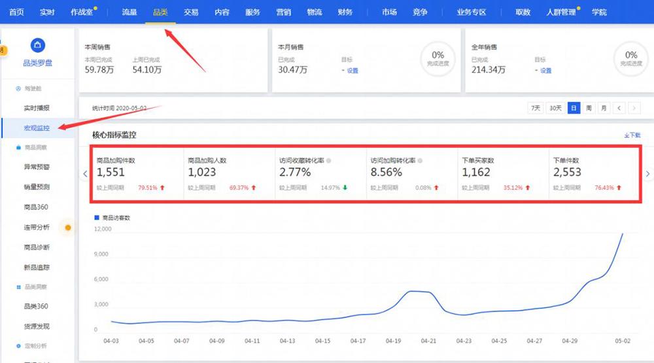The width and height of the screenshot is (654, 363).
Task: Go to previous date with the back arrow
Action: pyautogui.click(x=619, y=108)
